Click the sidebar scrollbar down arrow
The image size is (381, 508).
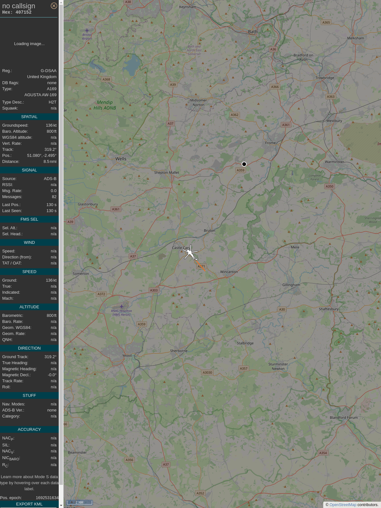point(61,505)
